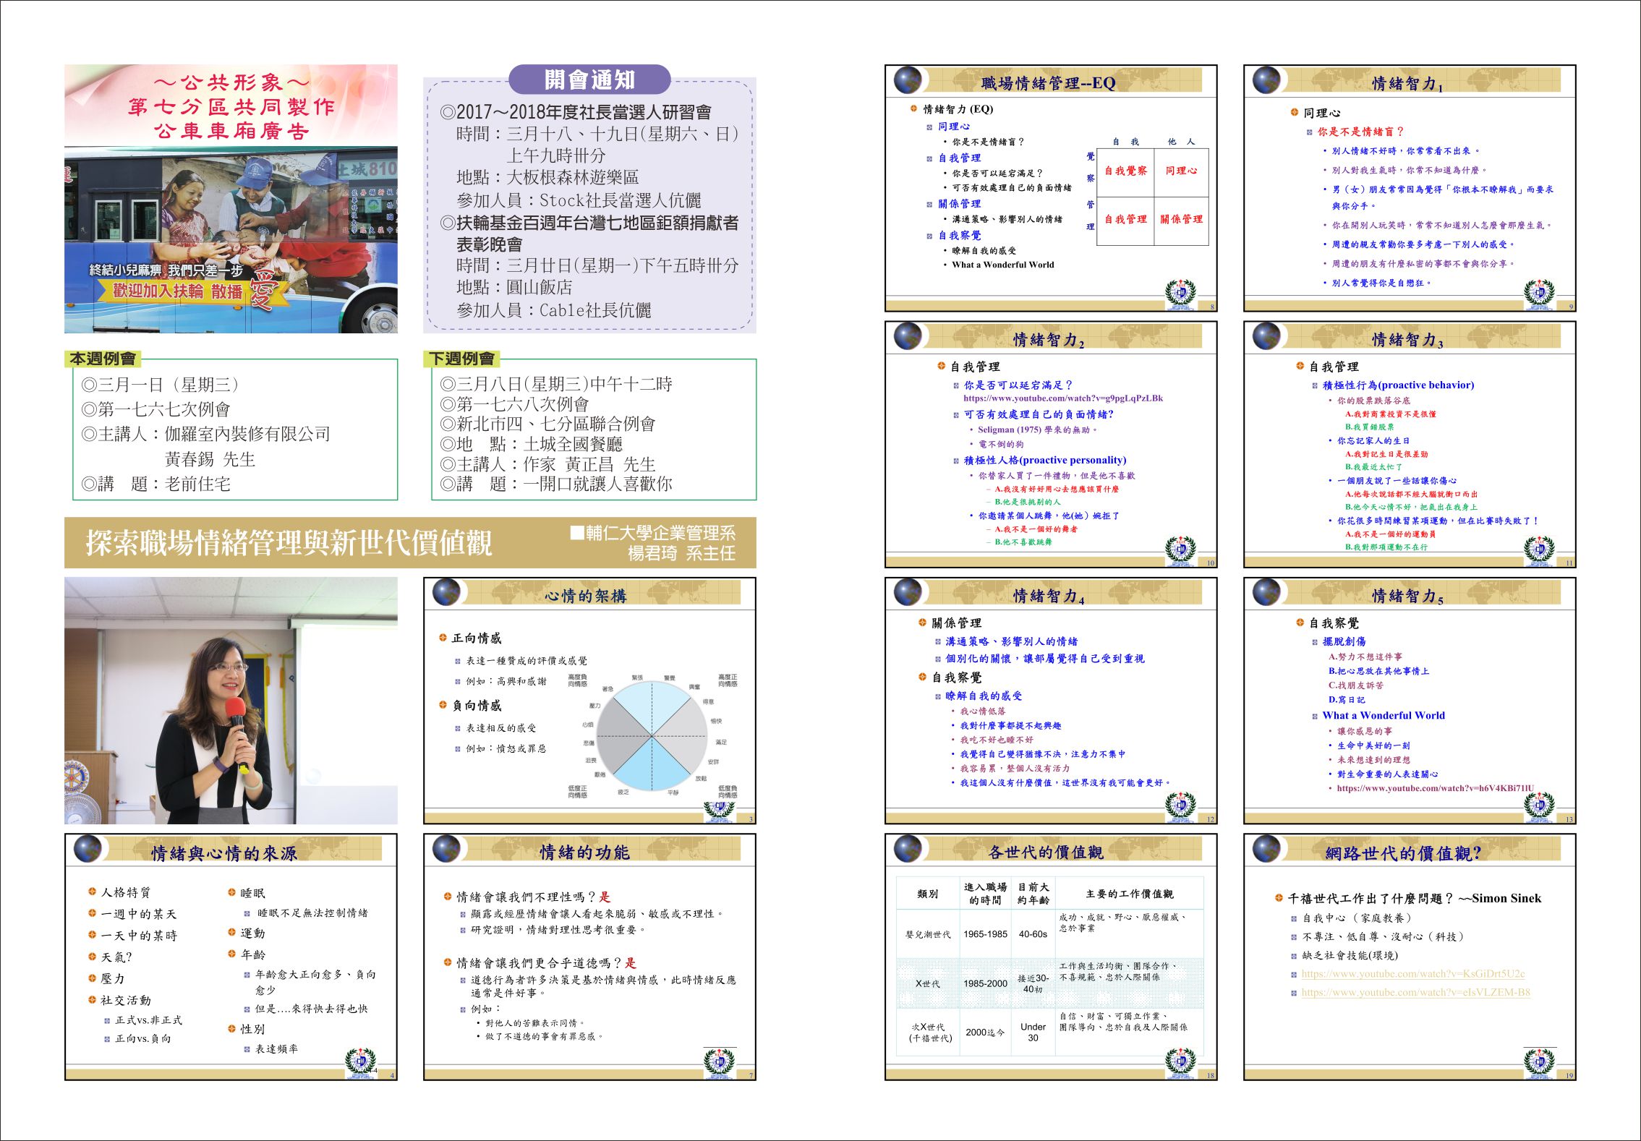Click the line 講題：老前住宅
The width and height of the screenshot is (1641, 1141).
pyautogui.click(x=155, y=484)
